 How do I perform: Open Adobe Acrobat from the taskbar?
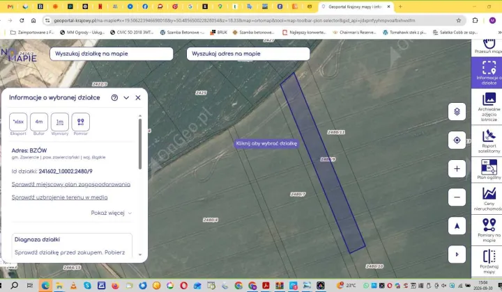pyautogui.click(x=266, y=285)
